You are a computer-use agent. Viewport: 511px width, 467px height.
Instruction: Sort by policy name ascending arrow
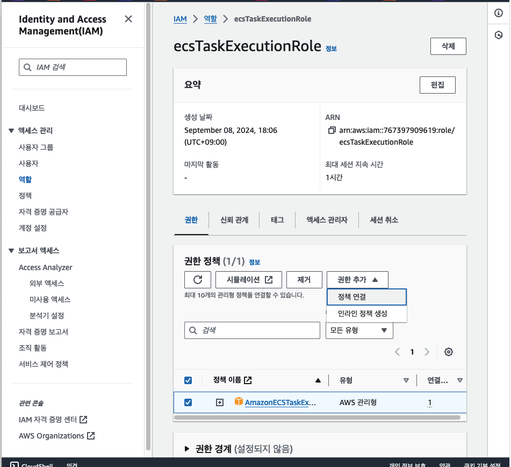tap(318, 380)
